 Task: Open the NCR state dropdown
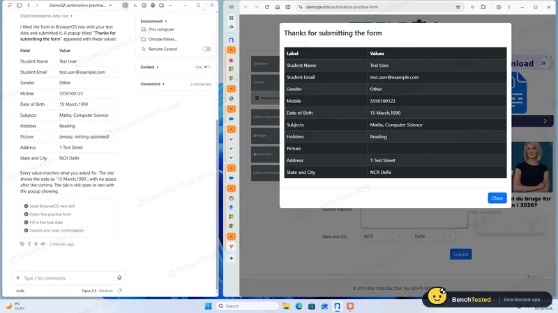[x=382, y=236]
